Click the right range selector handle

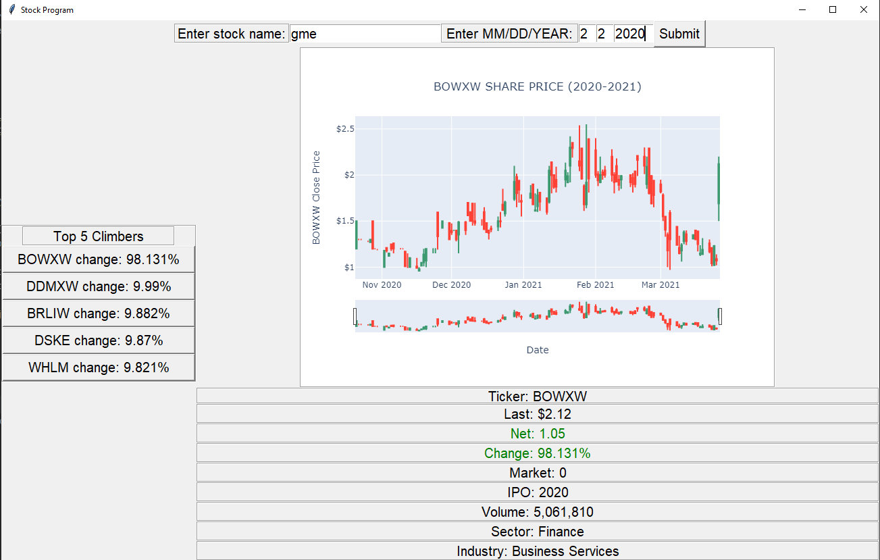719,315
